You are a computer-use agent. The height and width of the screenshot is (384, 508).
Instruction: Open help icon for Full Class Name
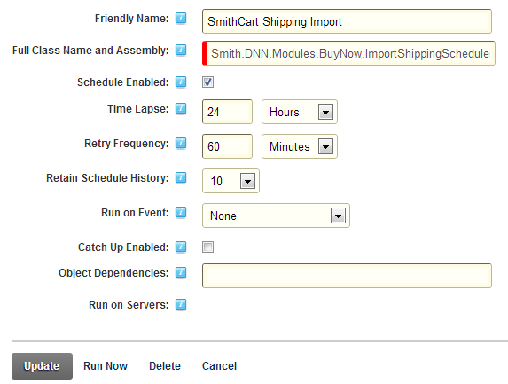(x=181, y=51)
